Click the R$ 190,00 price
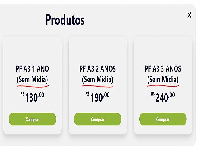Image resolution: width=199 pixels, height=149 pixels. click(x=98, y=97)
